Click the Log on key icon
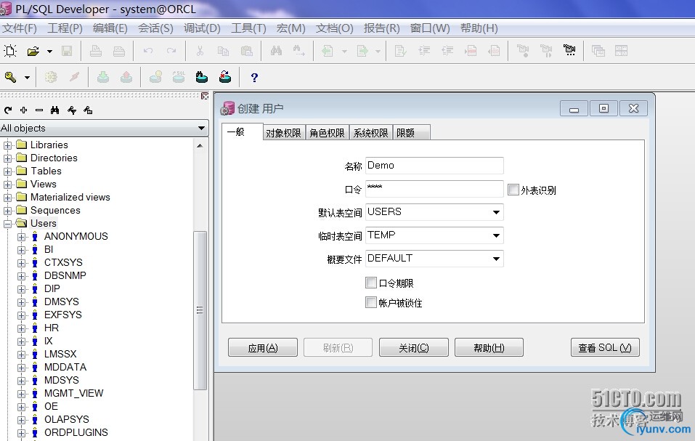 click(x=10, y=78)
